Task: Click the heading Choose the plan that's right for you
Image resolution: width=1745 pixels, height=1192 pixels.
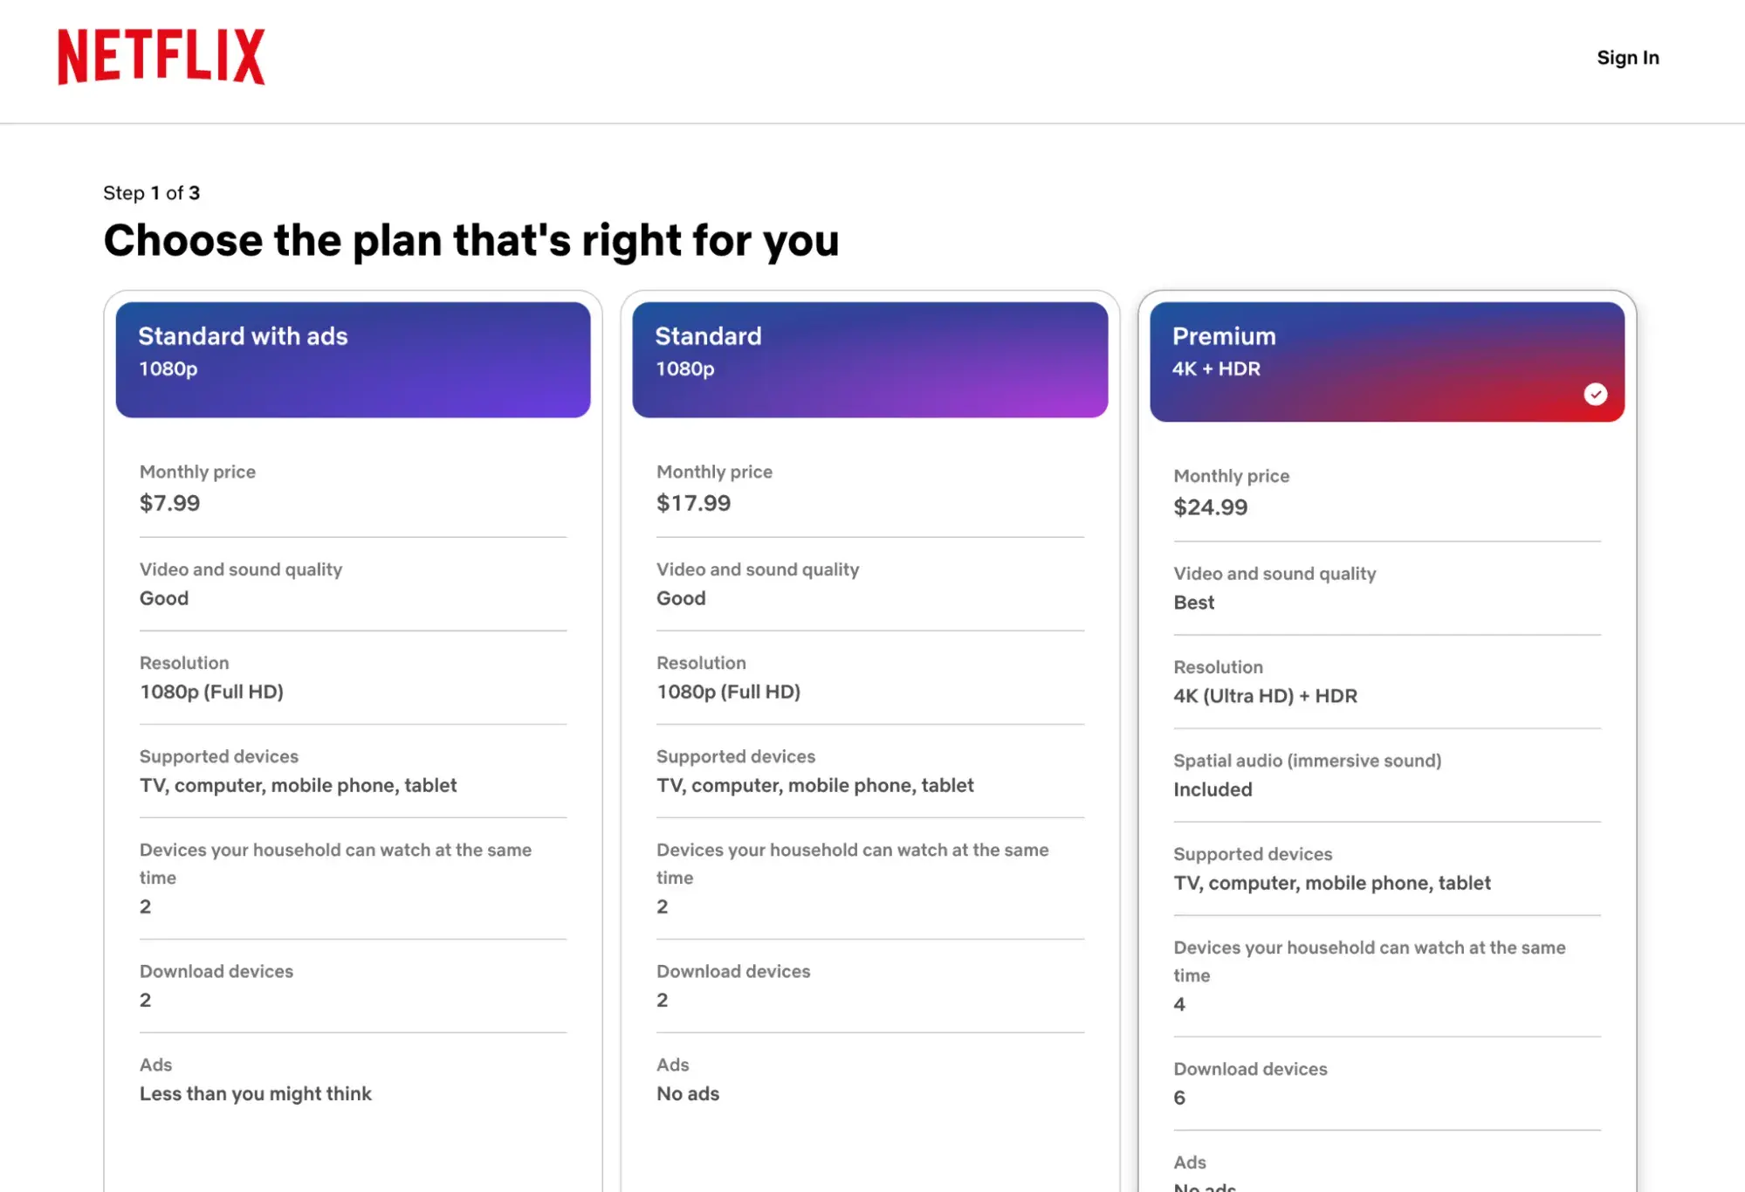Action: [472, 240]
